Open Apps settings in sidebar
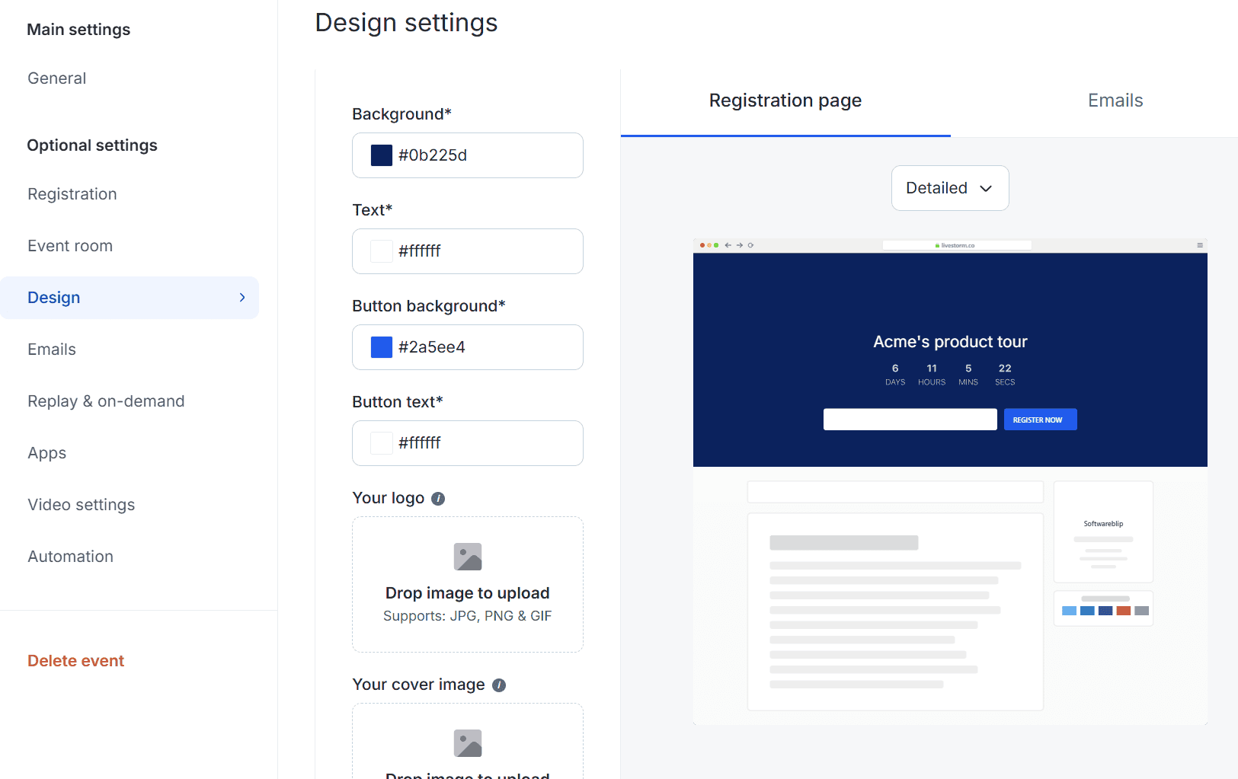 coord(47,453)
